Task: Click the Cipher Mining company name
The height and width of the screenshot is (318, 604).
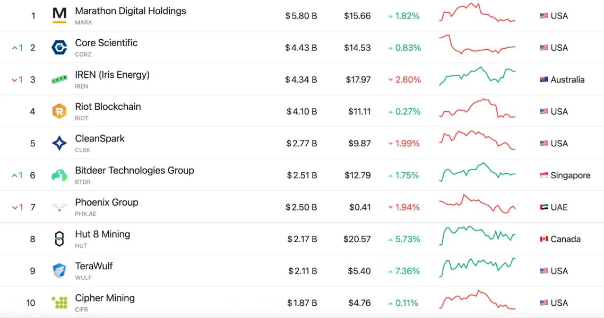Action: [105, 298]
